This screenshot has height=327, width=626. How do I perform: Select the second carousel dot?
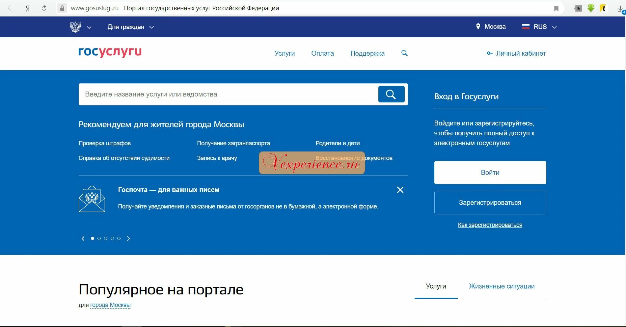[x=99, y=238]
